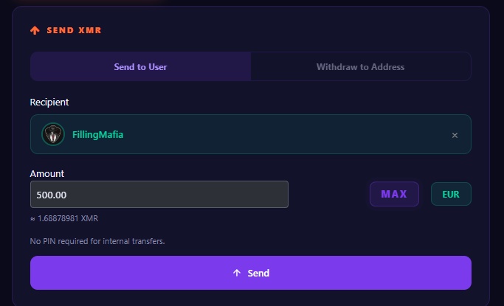Open the Withdraw to Address tab
This screenshot has width=504, height=306.
[x=361, y=67]
